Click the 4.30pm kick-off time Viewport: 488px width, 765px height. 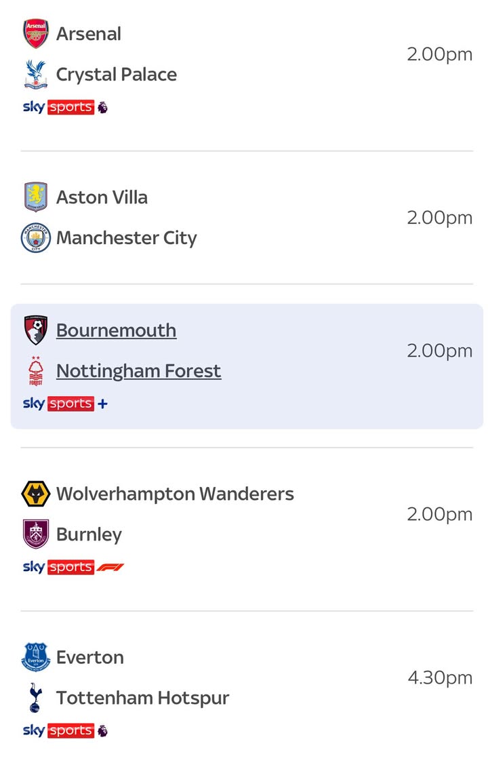439,678
